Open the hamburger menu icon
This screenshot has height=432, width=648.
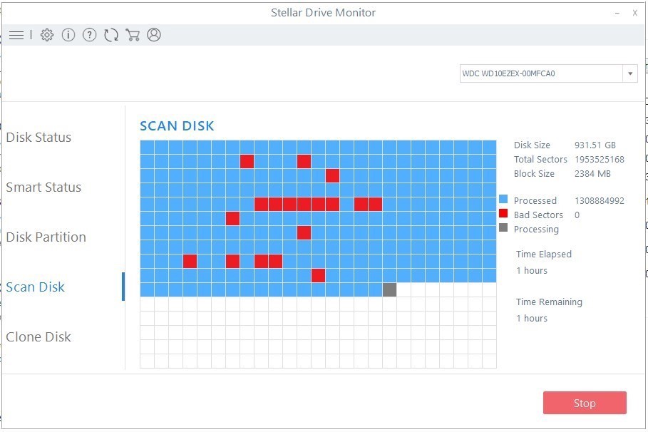pyautogui.click(x=16, y=35)
